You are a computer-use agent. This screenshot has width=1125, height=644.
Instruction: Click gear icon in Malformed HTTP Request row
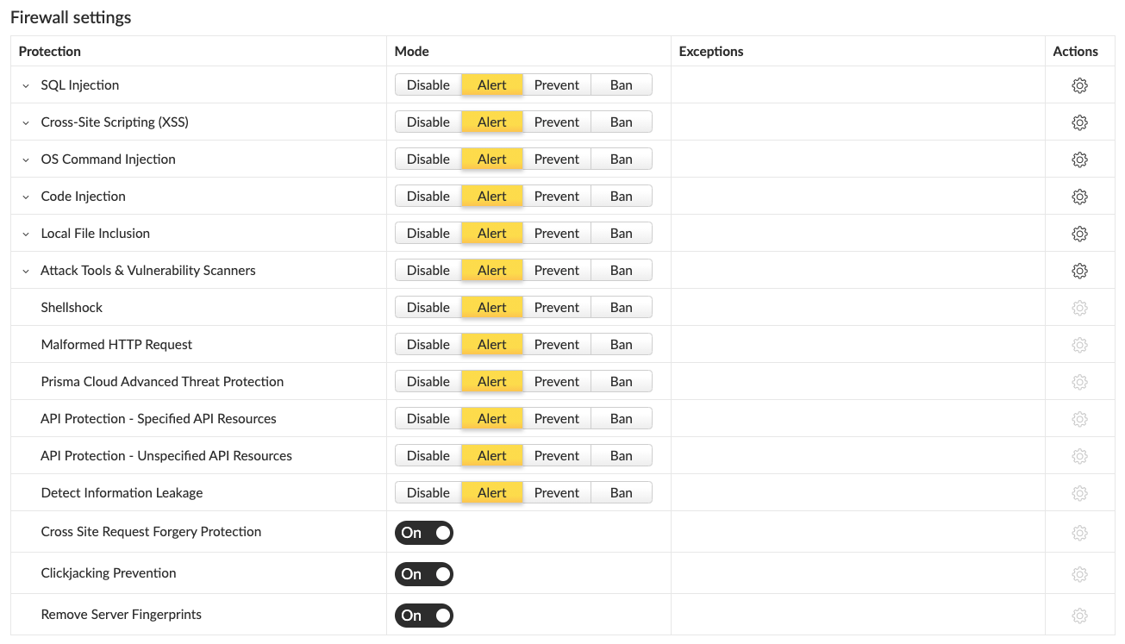point(1079,345)
